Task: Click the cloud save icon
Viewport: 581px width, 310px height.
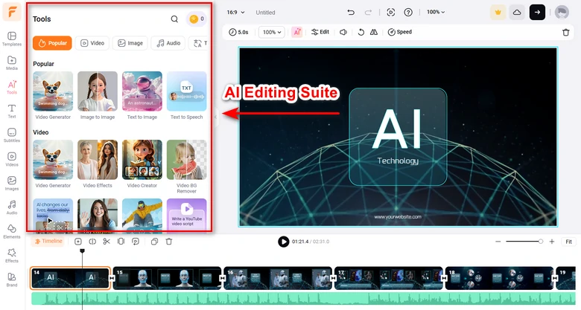Action: coord(517,12)
